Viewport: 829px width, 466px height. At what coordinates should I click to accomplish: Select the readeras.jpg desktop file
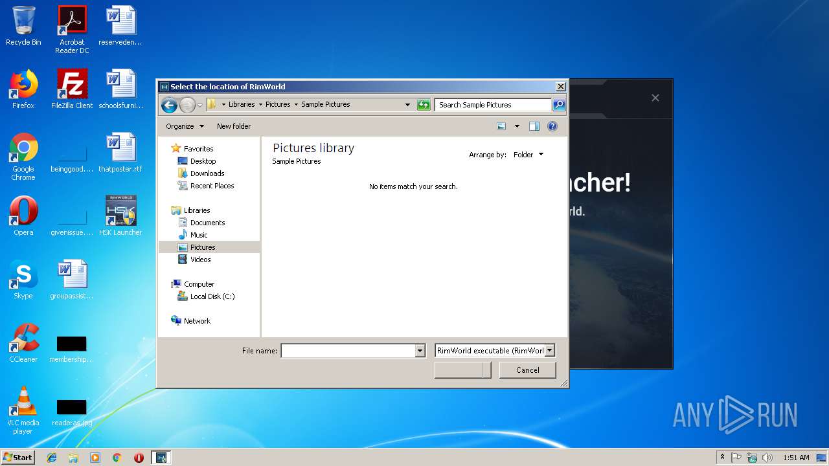72,412
